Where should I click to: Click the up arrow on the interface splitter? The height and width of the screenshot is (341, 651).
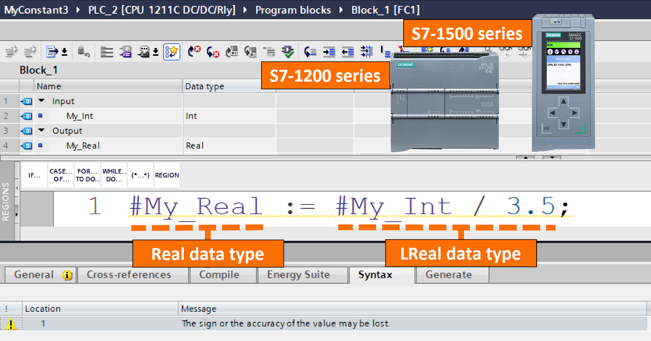526,157
